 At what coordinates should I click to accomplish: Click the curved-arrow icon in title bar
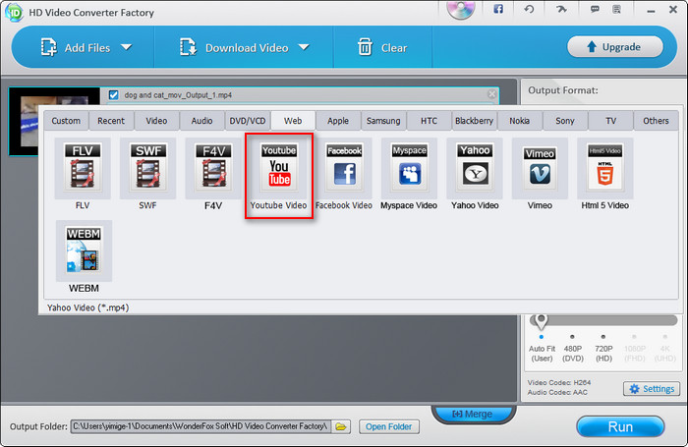pyautogui.click(x=561, y=9)
